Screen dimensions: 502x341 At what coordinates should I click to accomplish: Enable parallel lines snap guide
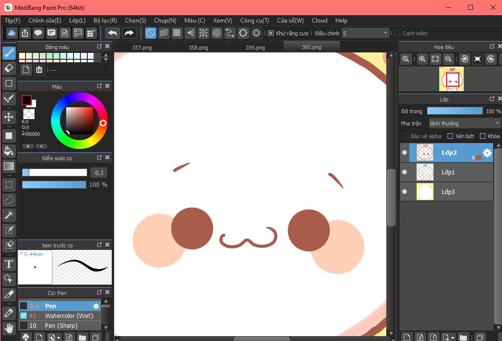coord(164,33)
